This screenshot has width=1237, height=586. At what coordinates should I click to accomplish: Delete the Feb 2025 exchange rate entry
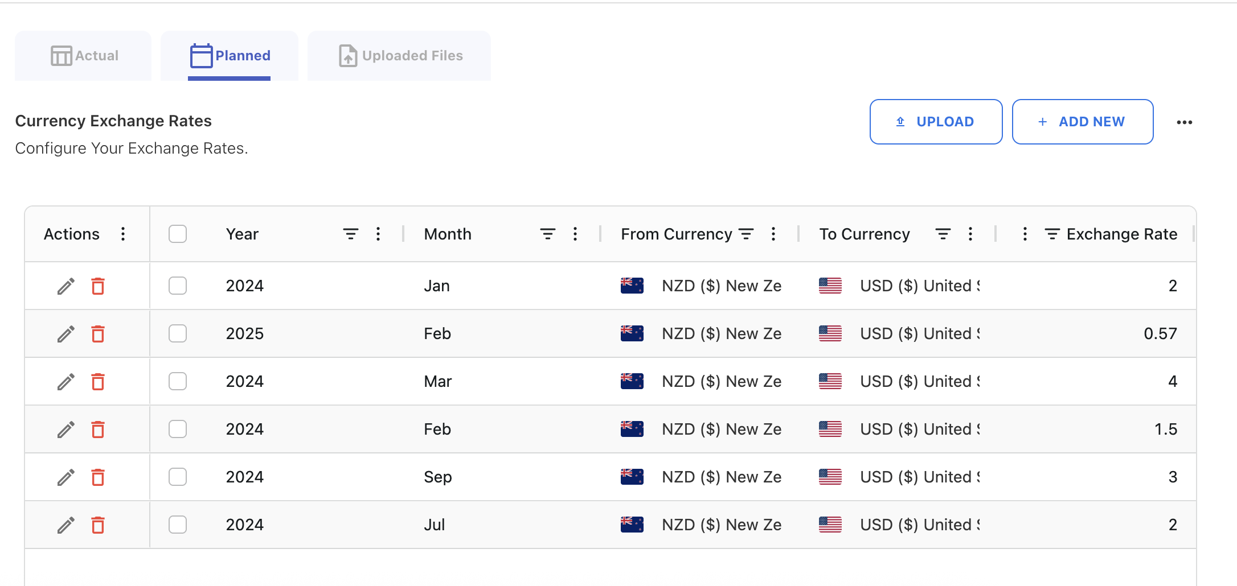(x=97, y=334)
